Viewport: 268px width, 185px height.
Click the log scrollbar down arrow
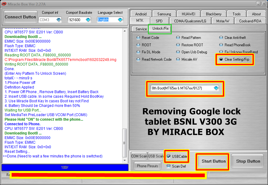point(125,160)
